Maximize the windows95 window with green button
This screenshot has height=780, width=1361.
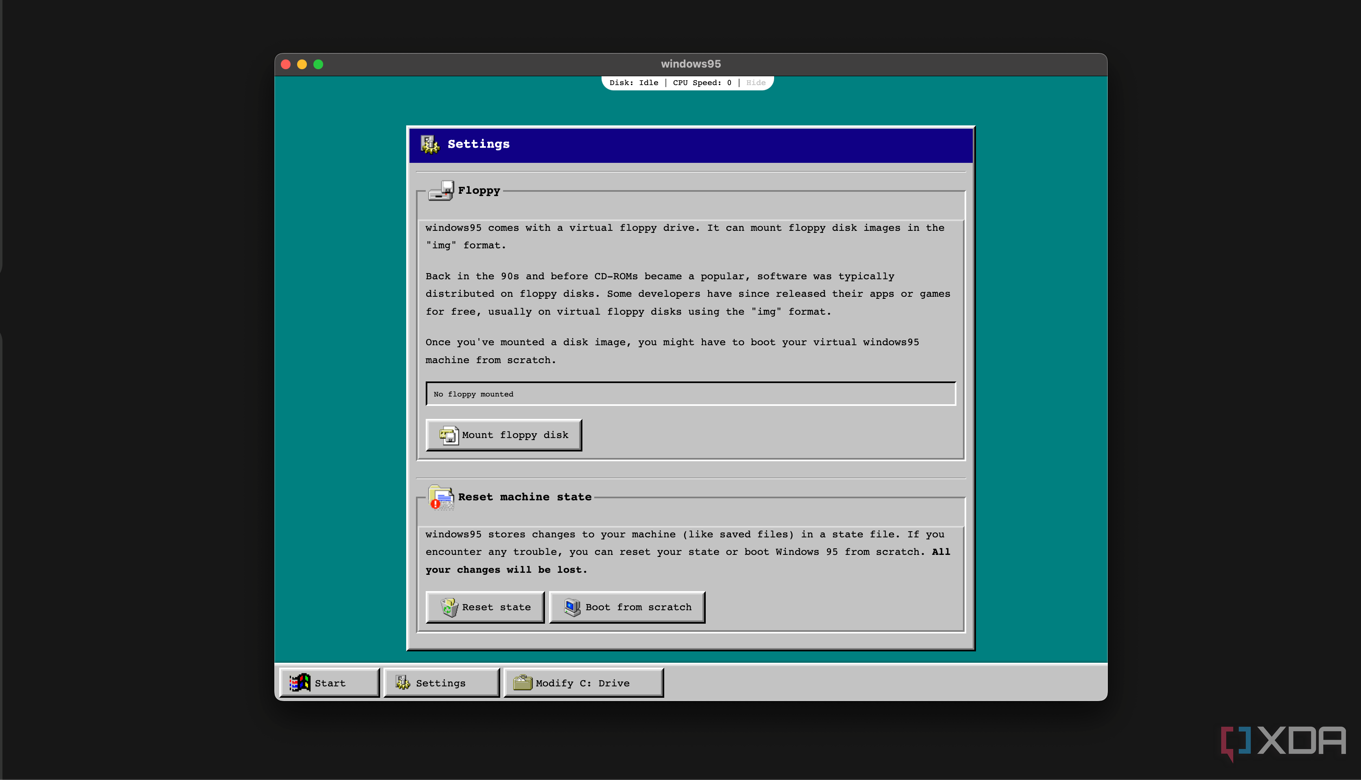318,64
